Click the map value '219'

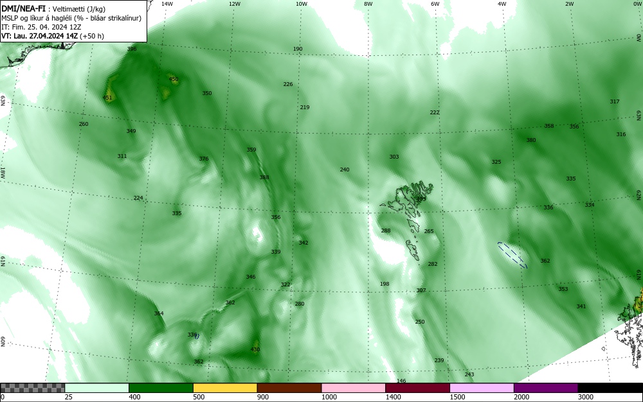coord(305,107)
